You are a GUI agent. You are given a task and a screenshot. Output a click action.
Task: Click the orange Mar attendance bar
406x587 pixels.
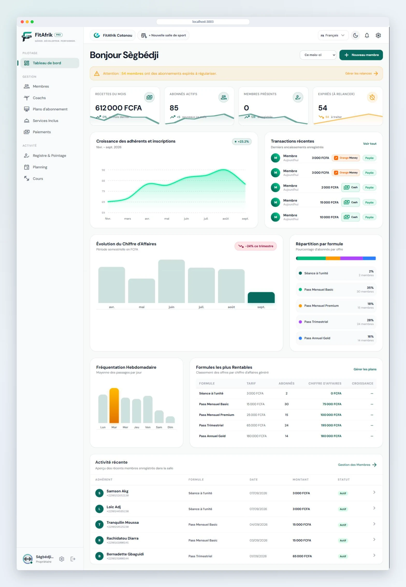tap(114, 405)
